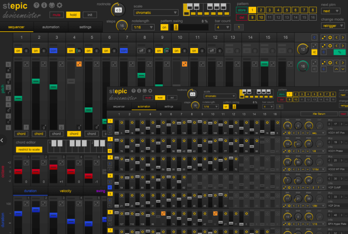Click reset button beside Xfer Serum
This screenshot has height=234, width=348.
(x=343, y=114)
